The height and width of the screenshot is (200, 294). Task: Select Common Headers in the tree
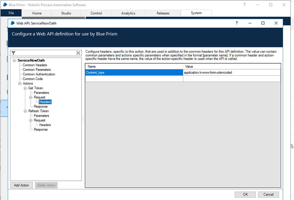coord(35,65)
